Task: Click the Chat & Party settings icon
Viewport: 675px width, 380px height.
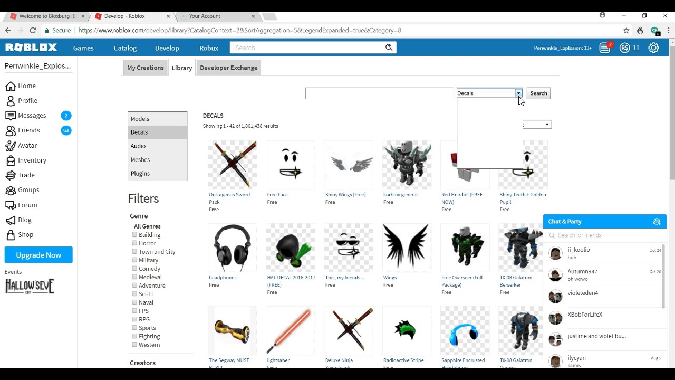Action: click(x=657, y=222)
